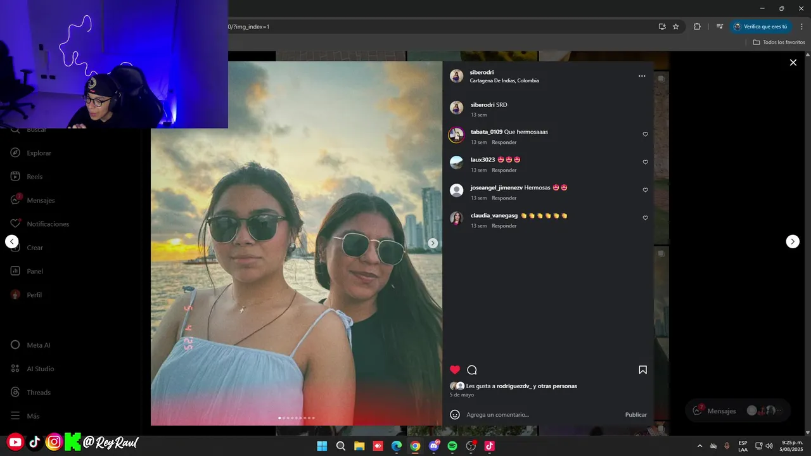This screenshot has height=456, width=811.
Task: Open Meta AI circle icon
Action: 15,345
